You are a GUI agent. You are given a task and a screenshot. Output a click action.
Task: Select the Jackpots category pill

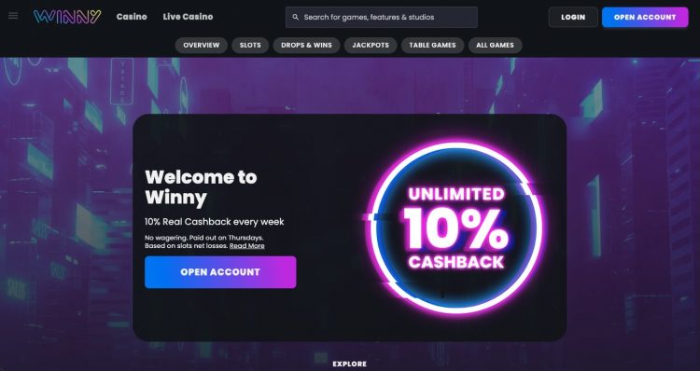371,45
